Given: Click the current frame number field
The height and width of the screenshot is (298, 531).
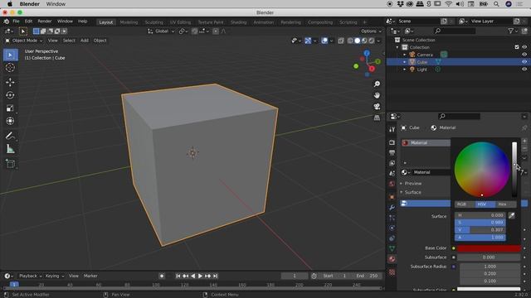Looking at the screenshot, I should [x=295, y=276].
